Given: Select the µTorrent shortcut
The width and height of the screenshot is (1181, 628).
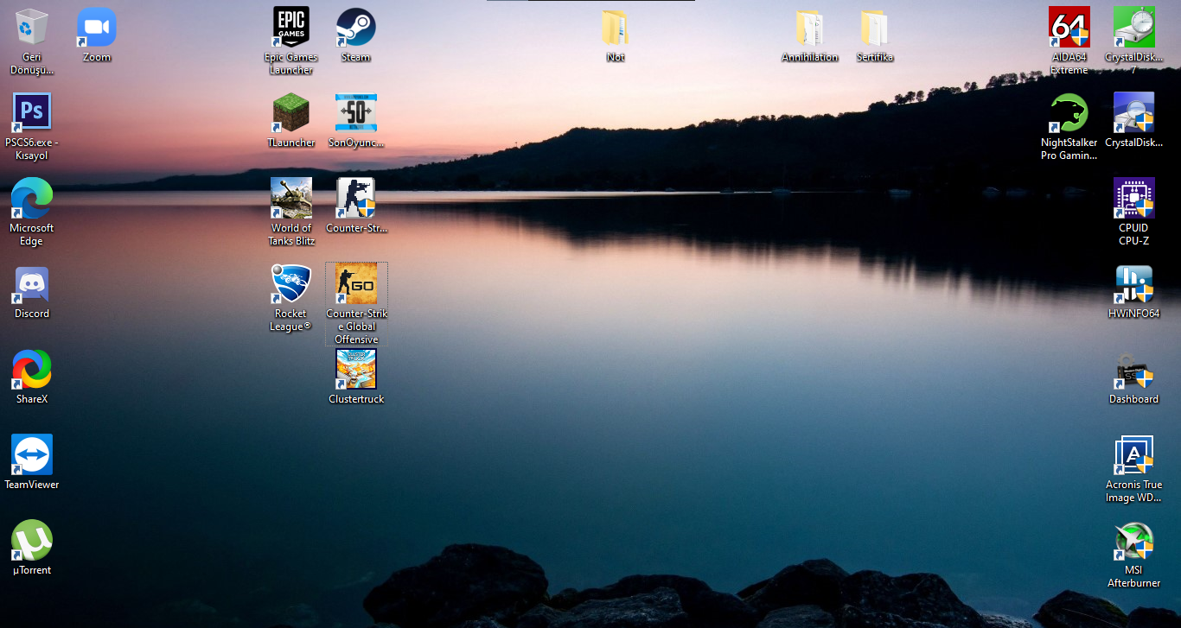Looking at the screenshot, I should 32,541.
